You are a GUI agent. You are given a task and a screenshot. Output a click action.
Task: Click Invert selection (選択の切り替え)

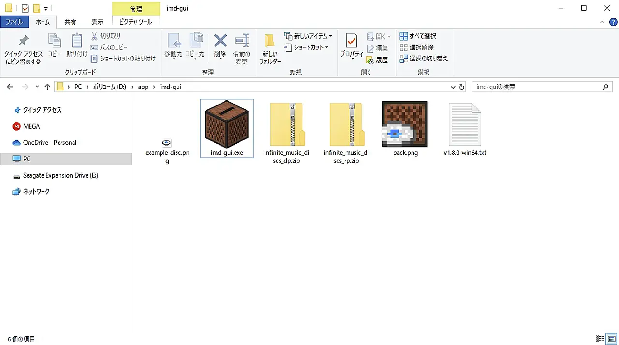424,59
